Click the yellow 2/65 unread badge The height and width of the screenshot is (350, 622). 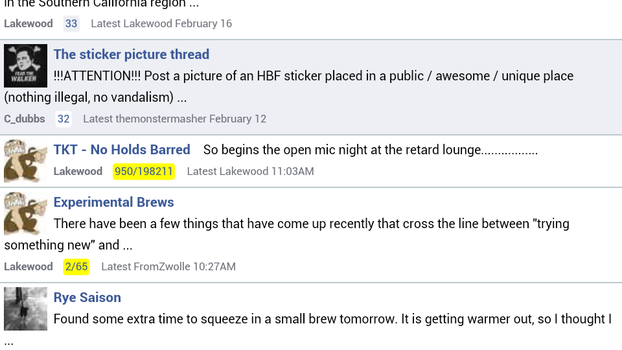coord(76,266)
